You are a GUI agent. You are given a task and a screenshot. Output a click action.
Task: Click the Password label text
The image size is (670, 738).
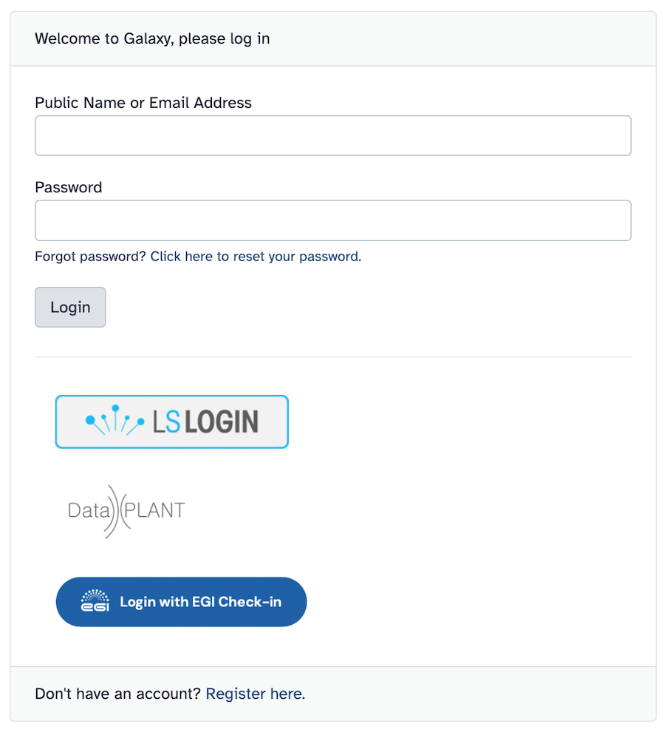click(x=68, y=187)
